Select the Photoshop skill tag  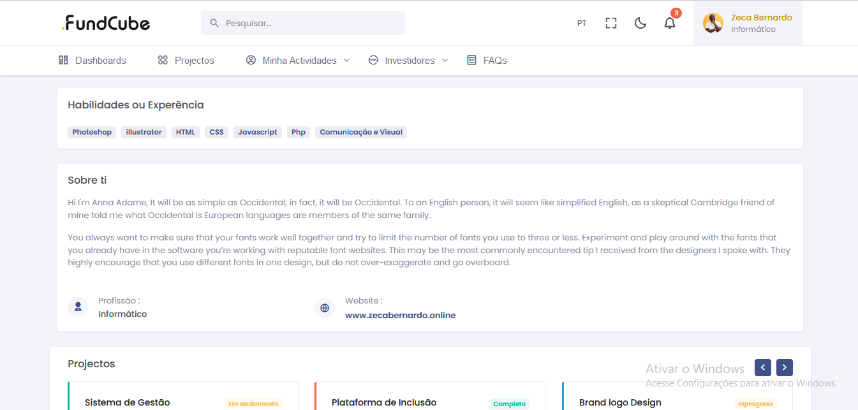point(92,132)
